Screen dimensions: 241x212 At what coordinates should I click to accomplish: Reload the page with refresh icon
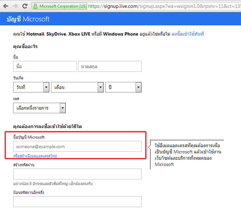coord(25,6)
